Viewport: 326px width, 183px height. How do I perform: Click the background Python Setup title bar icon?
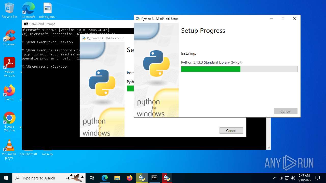pyautogui.click(x=84, y=38)
